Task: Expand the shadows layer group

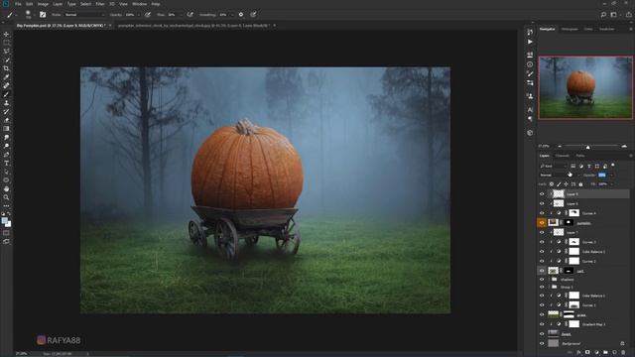Action: tap(550, 280)
